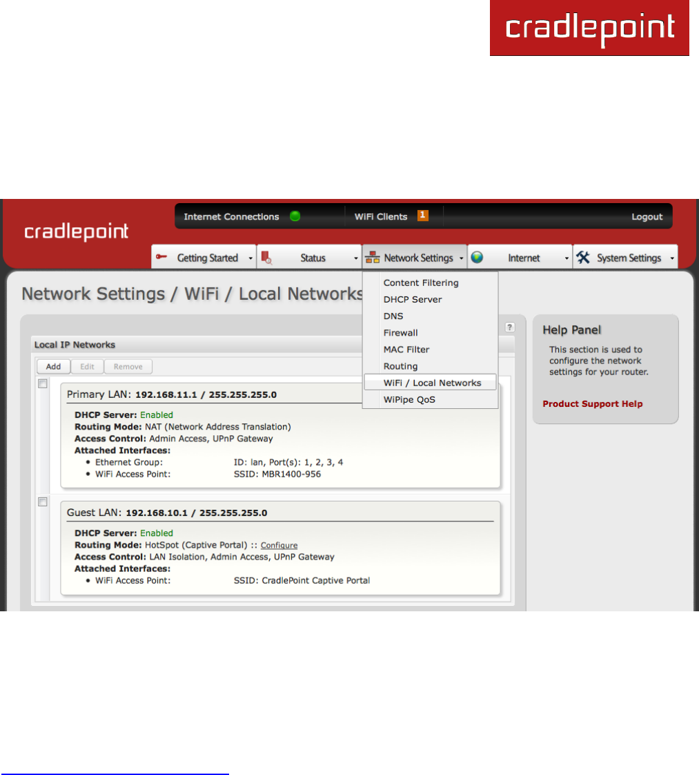Select Routing from the menu
The image size is (699, 775).
(x=430, y=366)
